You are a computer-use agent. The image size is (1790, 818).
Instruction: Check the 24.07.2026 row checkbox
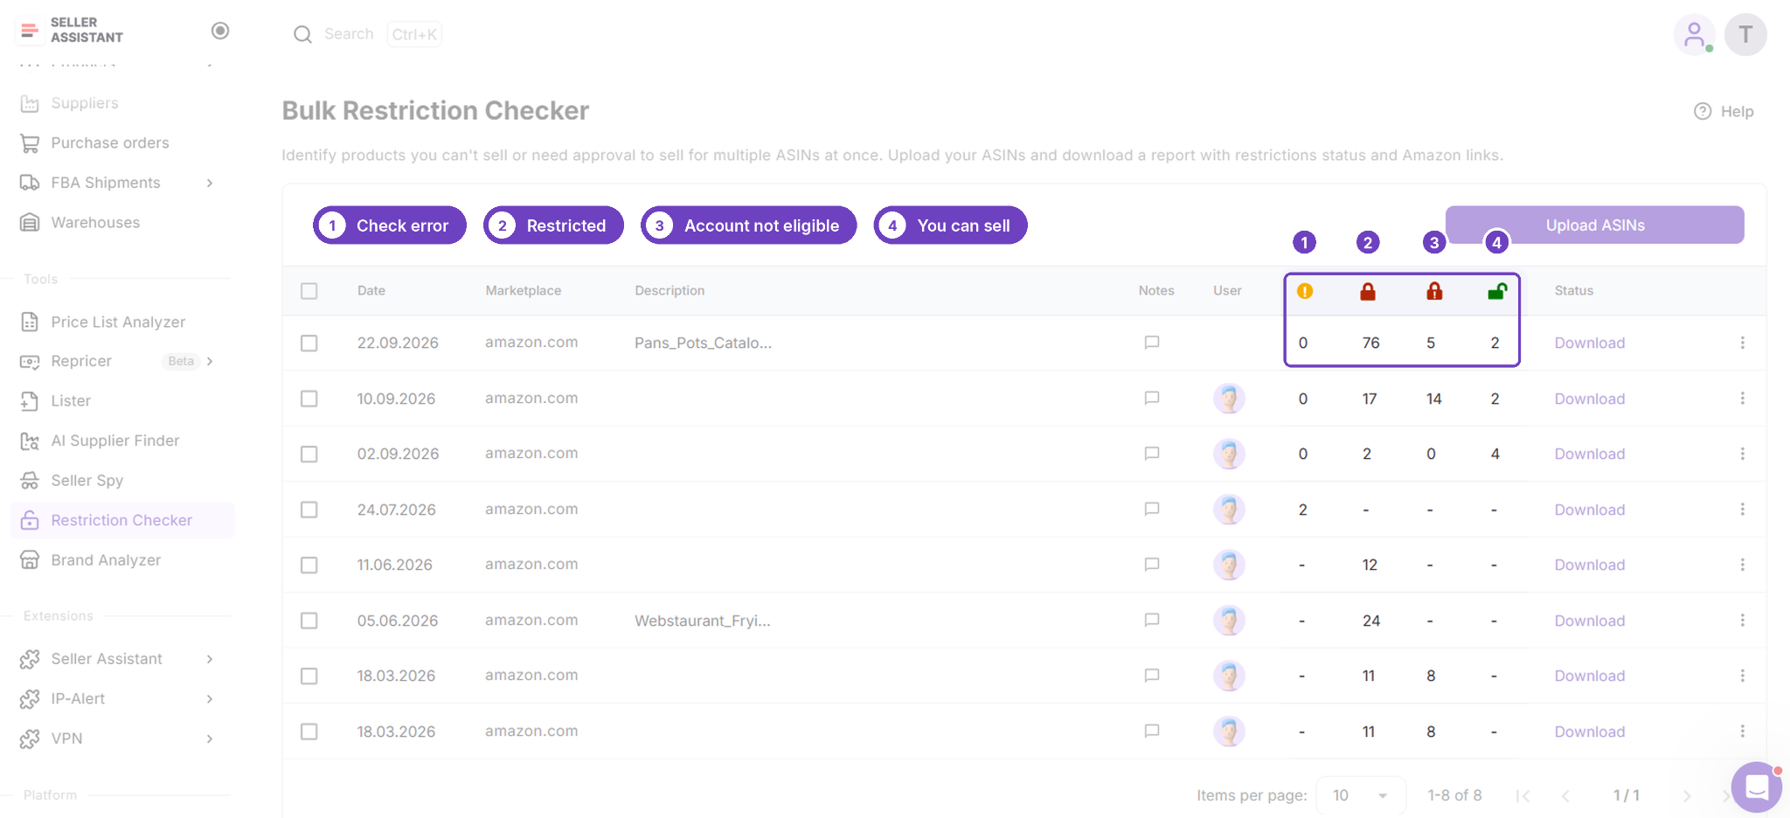click(309, 510)
